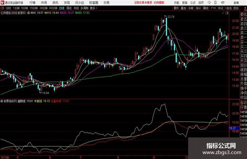Switch to 周线 weekly period

coord(69,8)
